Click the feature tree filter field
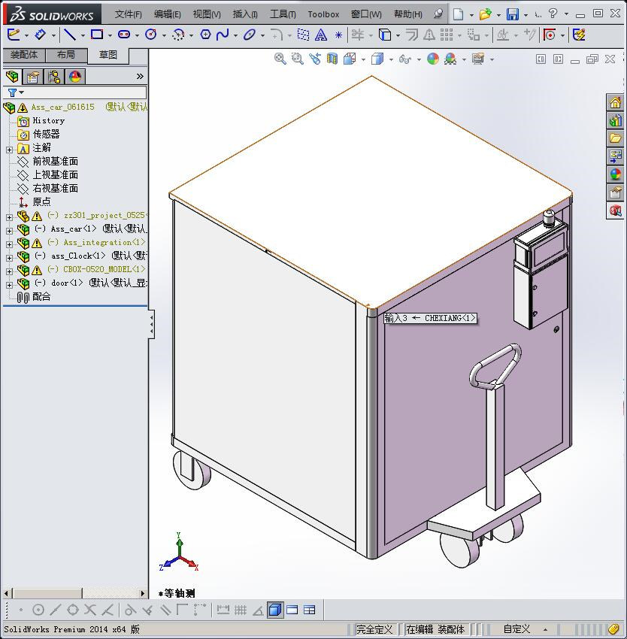 (x=74, y=92)
